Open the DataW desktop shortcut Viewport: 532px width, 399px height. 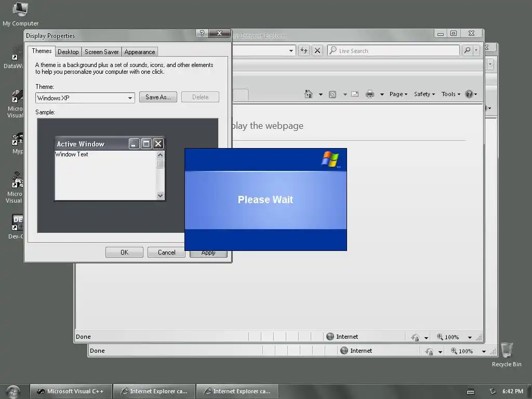(x=14, y=58)
